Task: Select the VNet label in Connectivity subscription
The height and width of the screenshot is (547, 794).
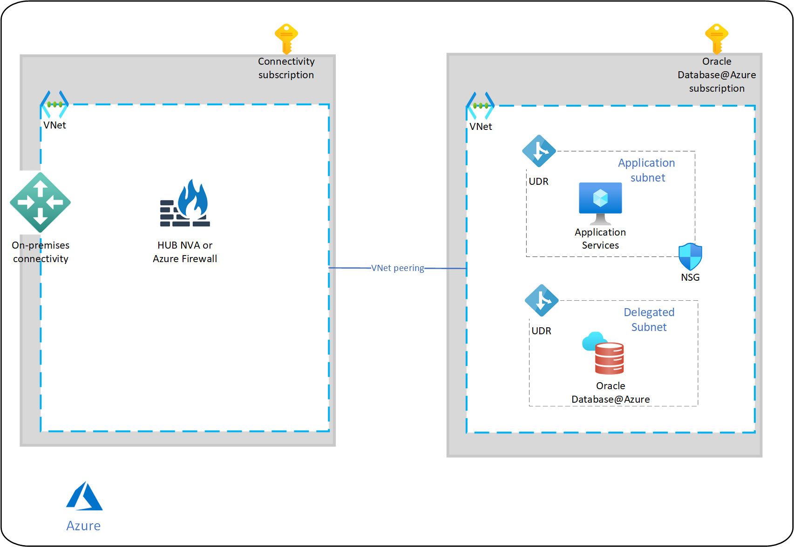Action: [x=54, y=125]
